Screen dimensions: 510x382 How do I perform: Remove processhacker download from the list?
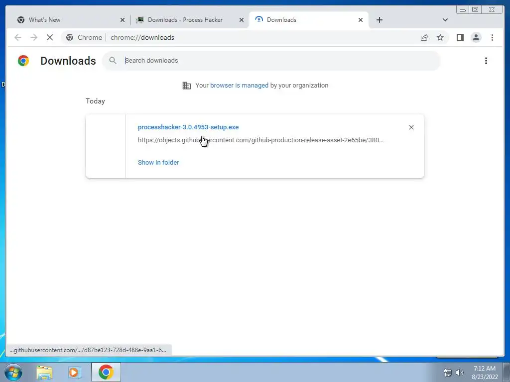tap(411, 127)
